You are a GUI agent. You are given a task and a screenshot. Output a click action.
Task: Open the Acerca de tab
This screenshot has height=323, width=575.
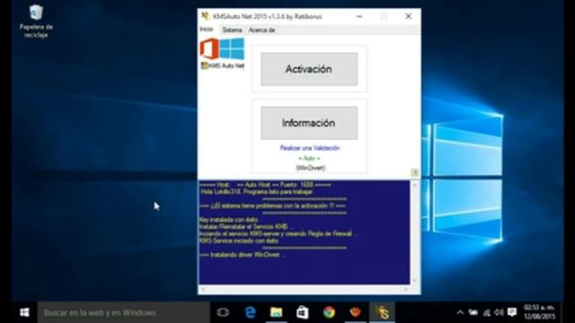pos(261,30)
